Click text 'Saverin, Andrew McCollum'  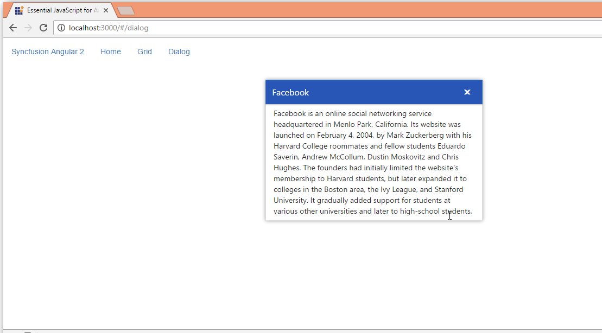318,157
